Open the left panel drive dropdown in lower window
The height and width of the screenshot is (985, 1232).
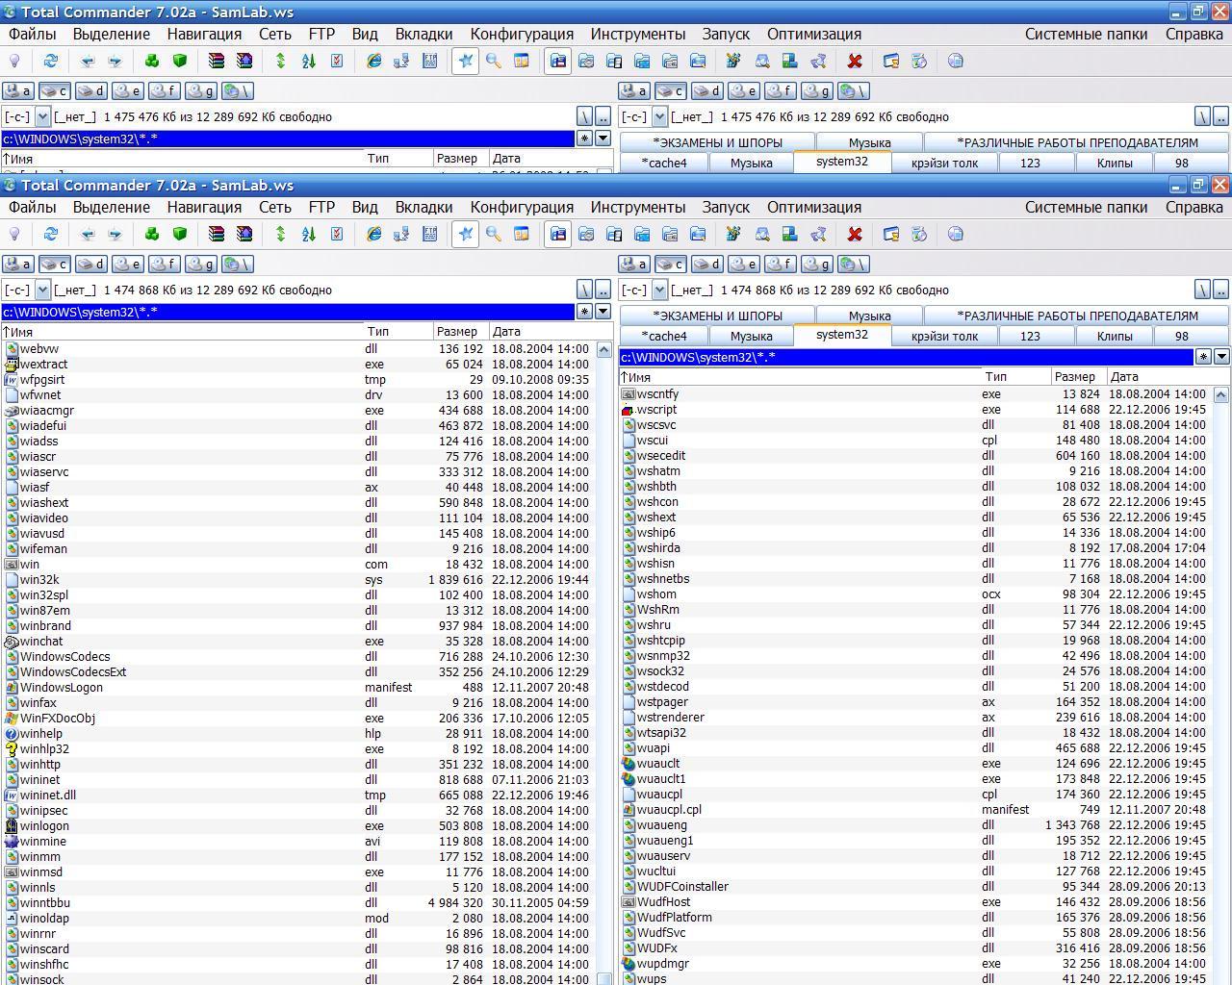(42, 290)
